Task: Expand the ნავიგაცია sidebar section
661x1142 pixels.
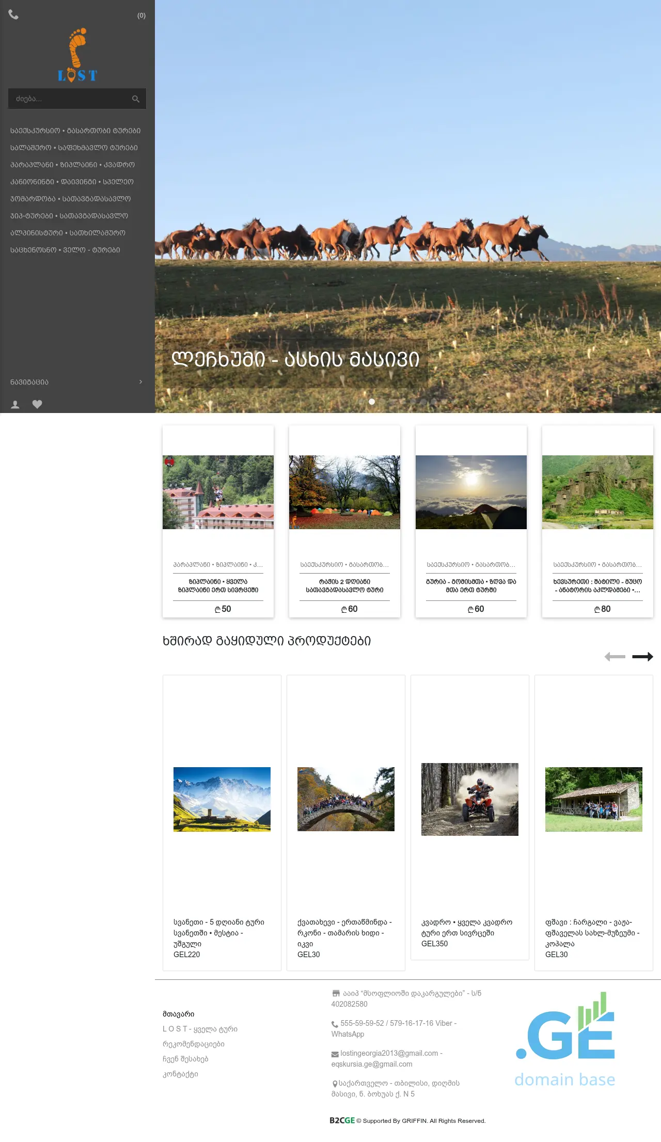Action: click(x=76, y=382)
